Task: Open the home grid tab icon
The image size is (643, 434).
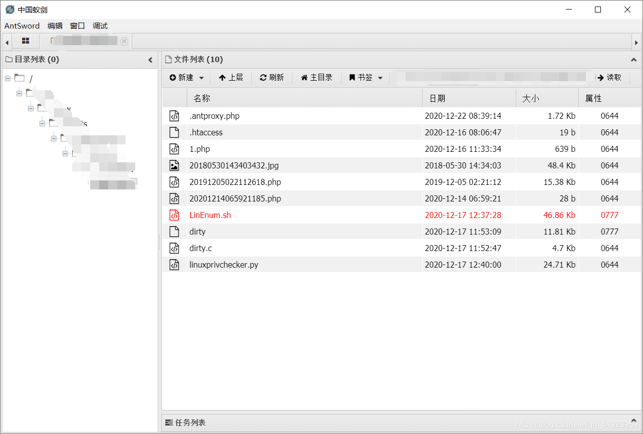Action: tap(26, 41)
